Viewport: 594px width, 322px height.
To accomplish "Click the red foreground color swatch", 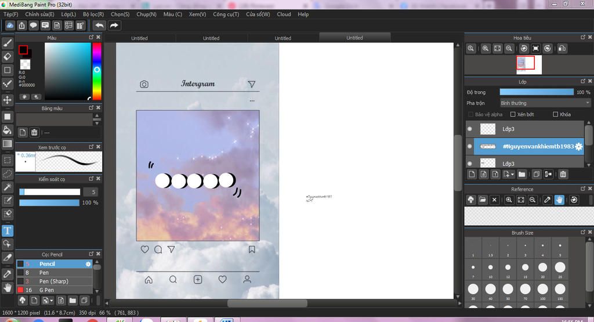I will point(23,50).
